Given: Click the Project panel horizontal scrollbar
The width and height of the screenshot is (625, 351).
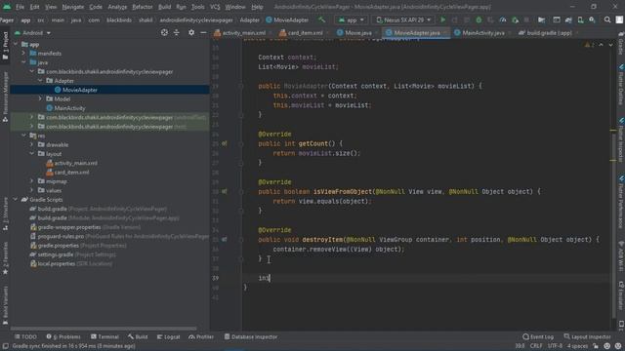Looking at the screenshot, I should pos(104,329).
